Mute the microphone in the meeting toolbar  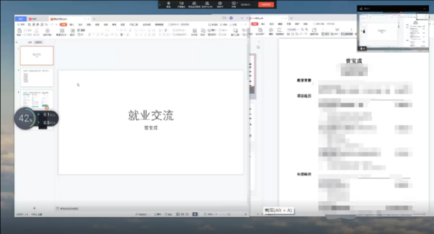coord(169,4)
